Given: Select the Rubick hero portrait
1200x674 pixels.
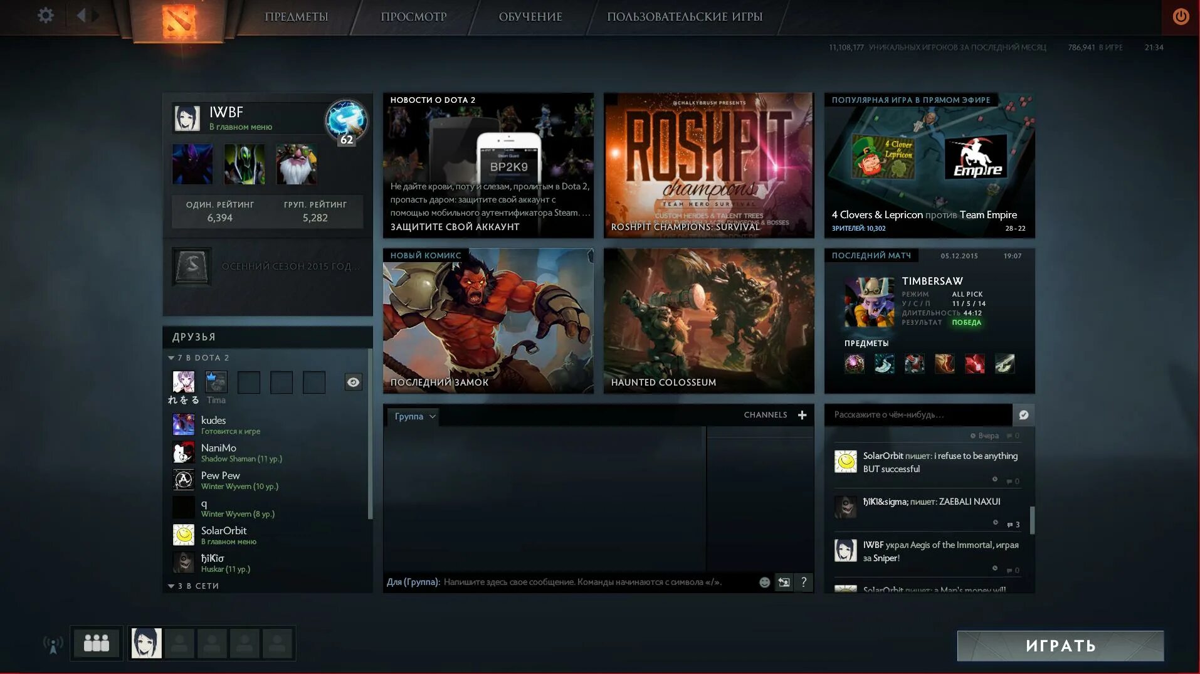Looking at the screenshot, I should tap(244, 164).
